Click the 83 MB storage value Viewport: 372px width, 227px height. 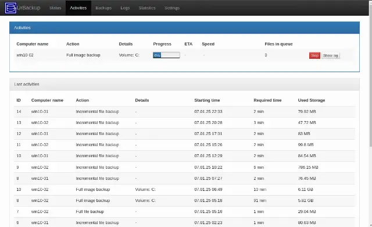click(304, 134)
